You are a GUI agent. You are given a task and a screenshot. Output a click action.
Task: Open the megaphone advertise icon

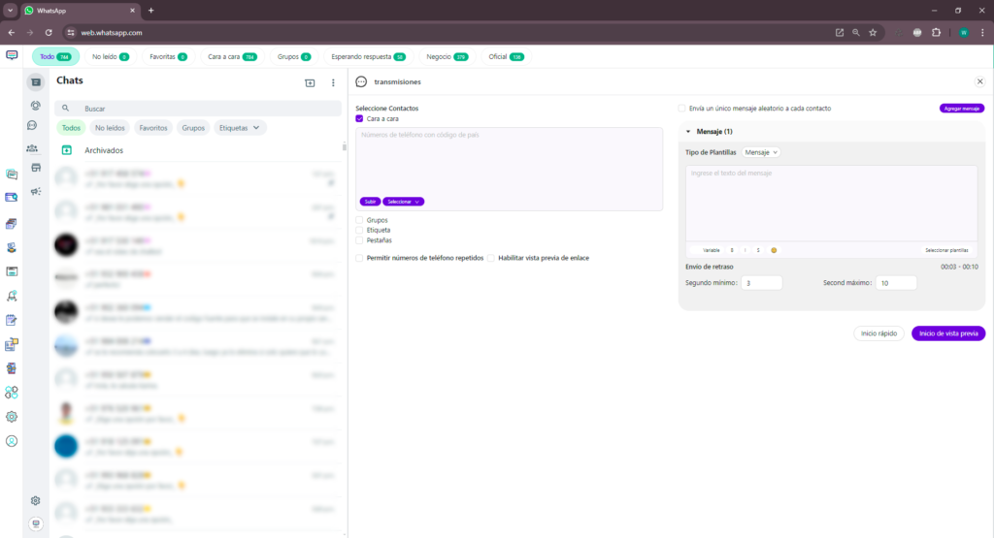point(36,191)
